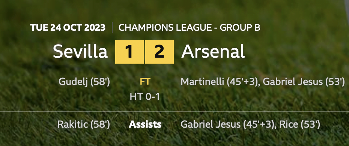Click the vertical separator after the date
This screenshot has width=349, height=146.
pyautogui.click(x=112, y=27)
